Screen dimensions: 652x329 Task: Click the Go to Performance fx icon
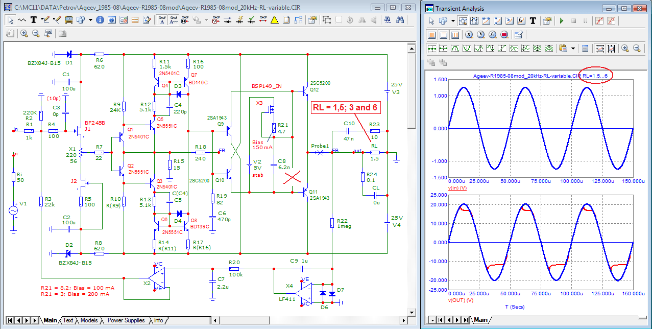(x=492, y=35)
